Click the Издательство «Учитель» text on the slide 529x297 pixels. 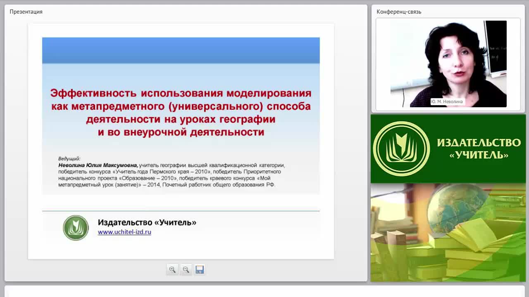(147, 222)
